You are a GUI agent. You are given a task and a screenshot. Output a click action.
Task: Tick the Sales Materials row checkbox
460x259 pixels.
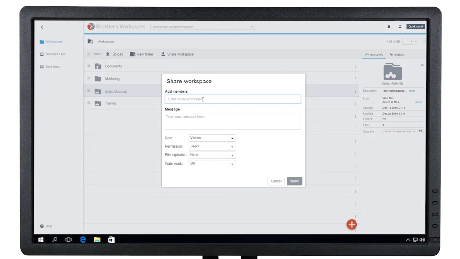pyautogui.click(x=89, y=91)
